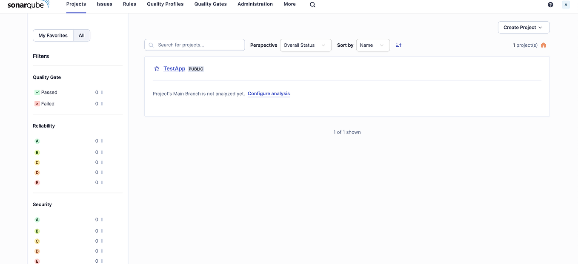The image size is (578, 264).
Task: Open the user avatar menu
Action: (x=566, y=4)
